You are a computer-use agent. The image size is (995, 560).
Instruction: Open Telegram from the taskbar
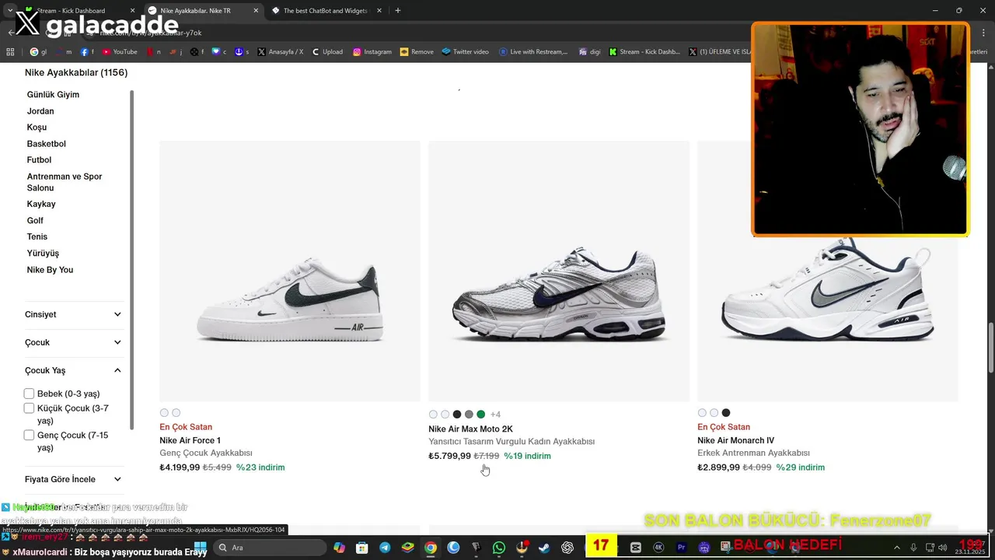385,548
